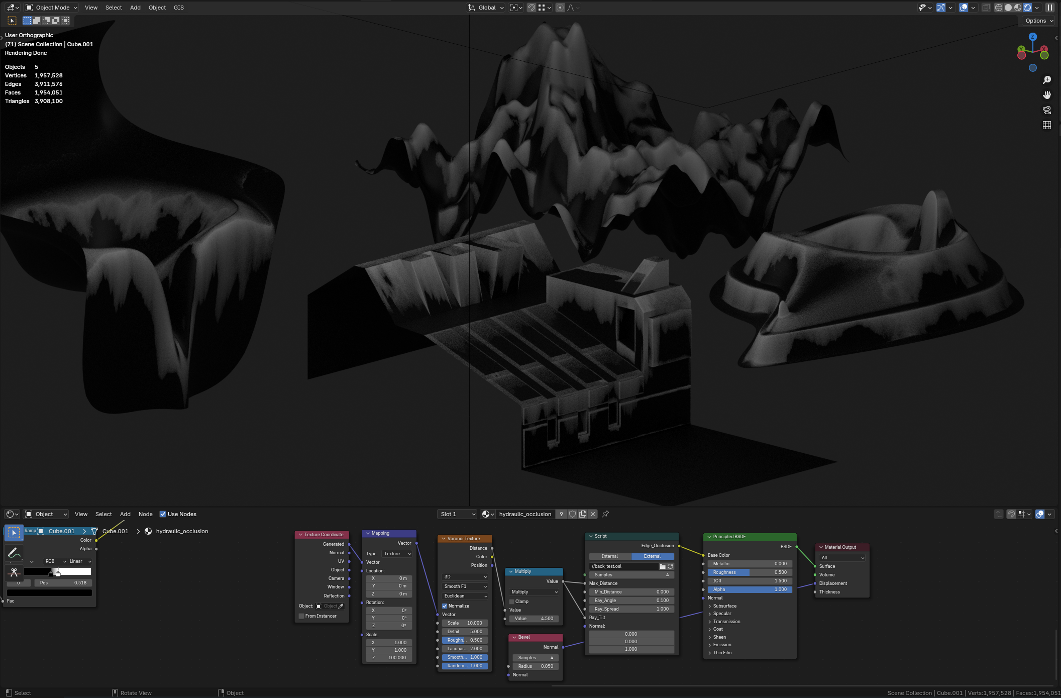This screenshot has height=698, width=1061.
Task: Expand the Subsurface section in Principled BSDF
Action: pos(724,606)
